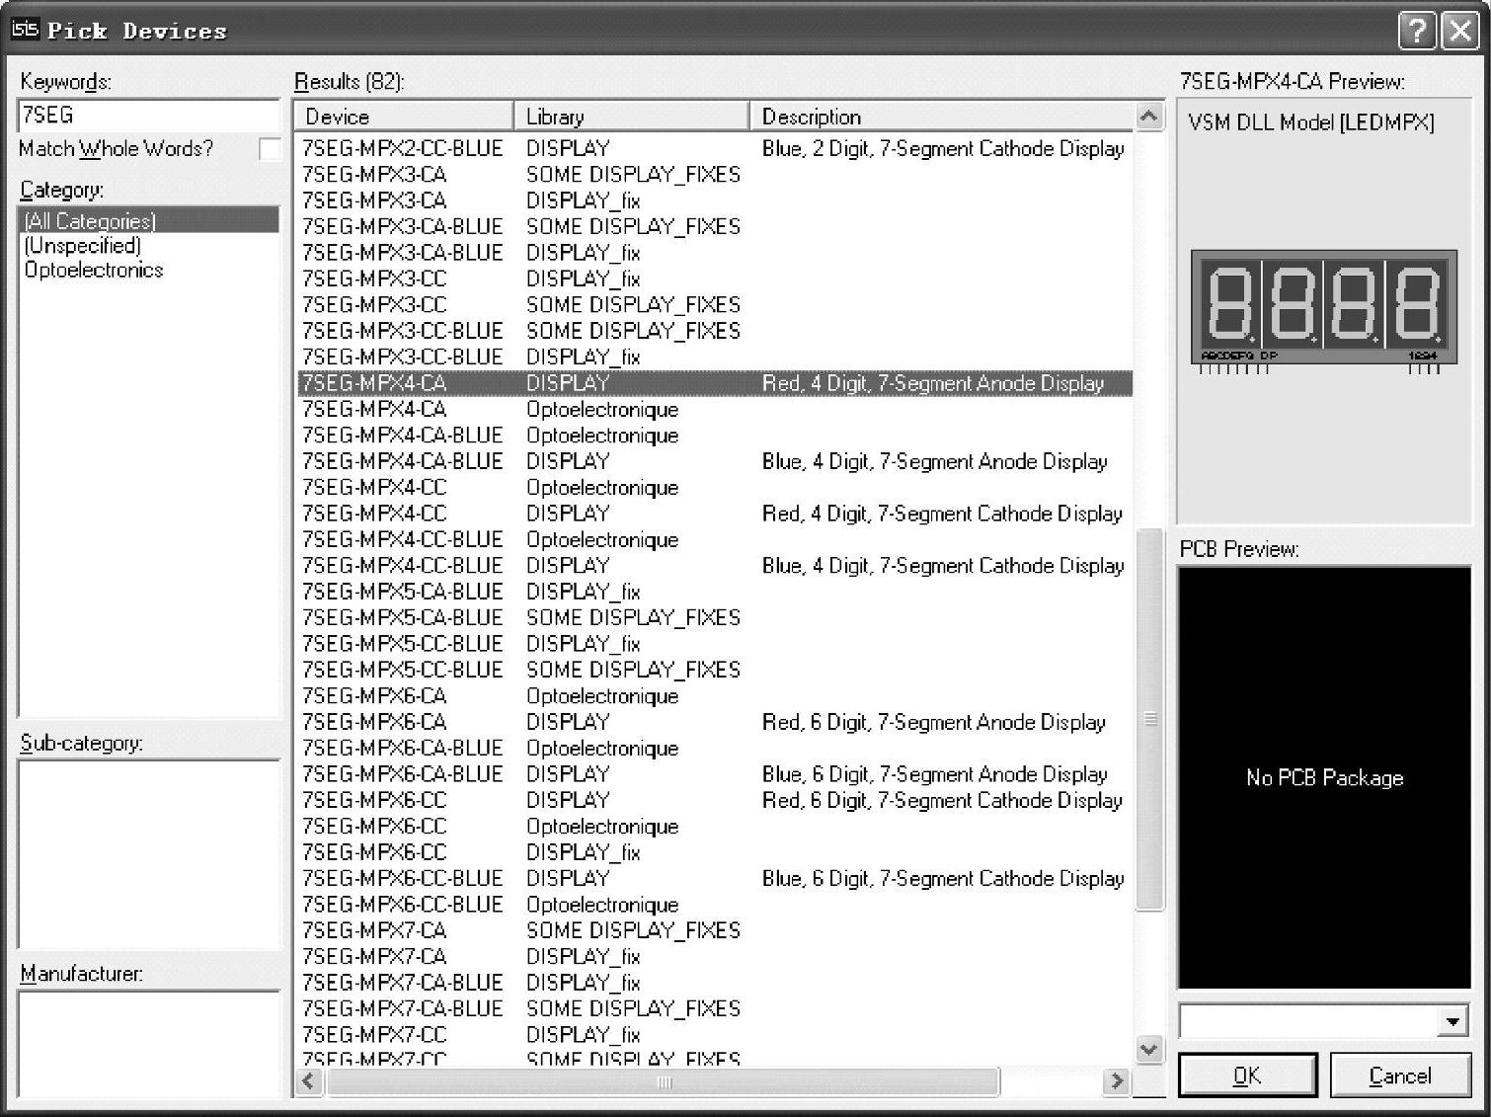The height and width of the screenshot is (1117, 1491).
Task: Select 7SEG-MPX4-CA-BLUE DISPLAY row
Action: [x=715, y=461]
